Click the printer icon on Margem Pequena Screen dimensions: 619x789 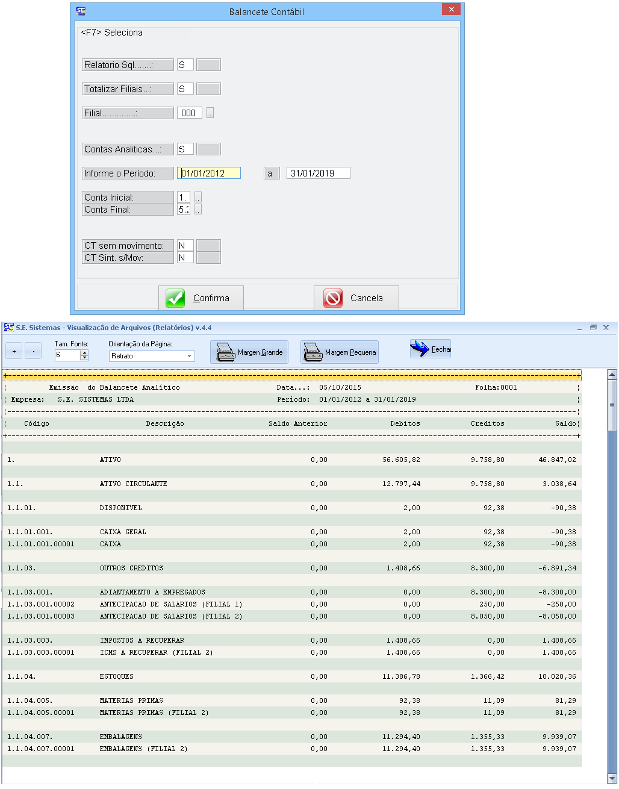(x=313, y=352)
